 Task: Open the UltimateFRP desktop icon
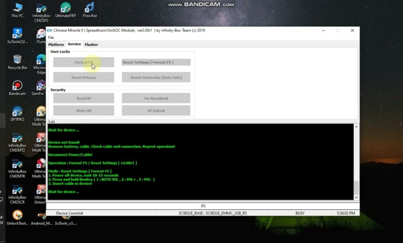coord(65,8)
